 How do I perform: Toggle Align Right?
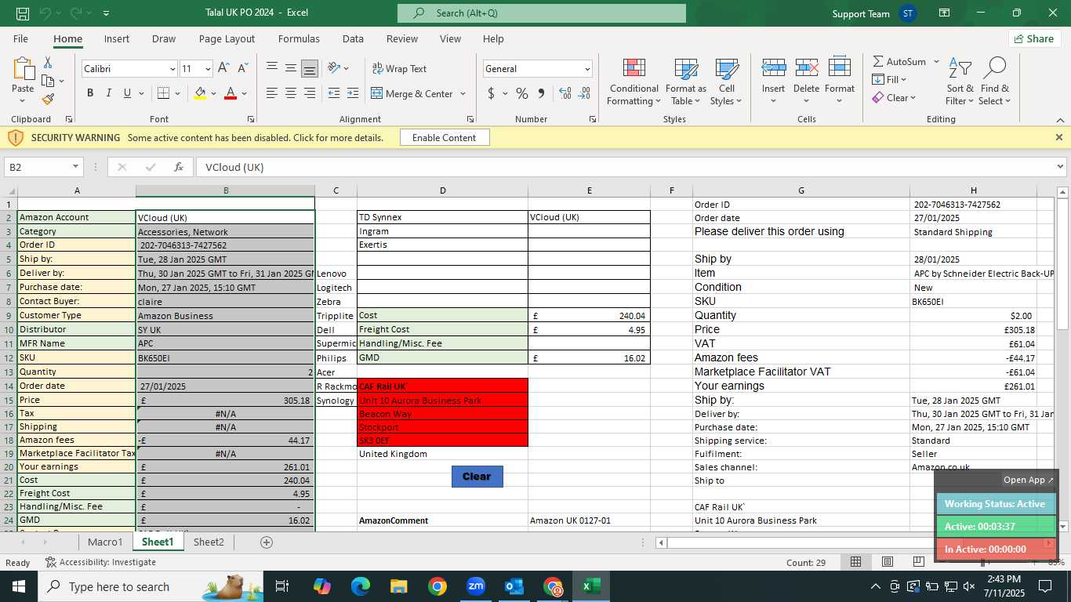click(310, 93)
